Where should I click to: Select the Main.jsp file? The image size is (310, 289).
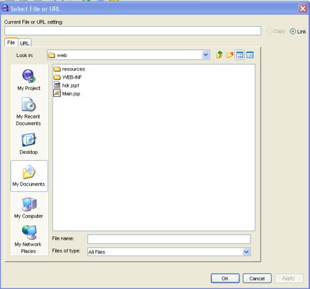tap(67, 94)
